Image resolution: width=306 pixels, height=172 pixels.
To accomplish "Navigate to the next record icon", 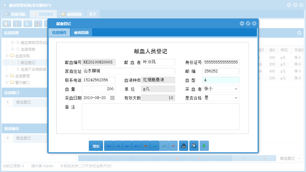I will (x=127, y=146).
